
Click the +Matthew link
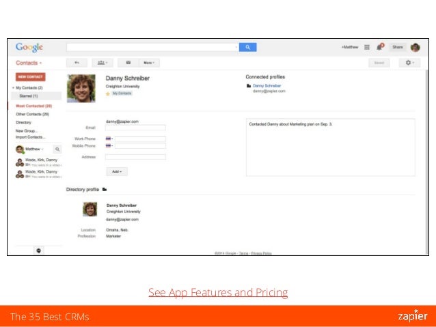tap(350, 47)
